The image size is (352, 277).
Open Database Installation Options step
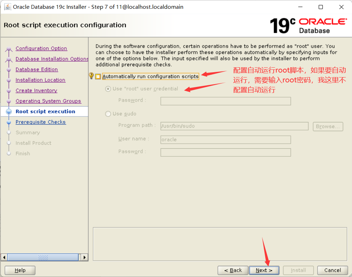point(52,59)
